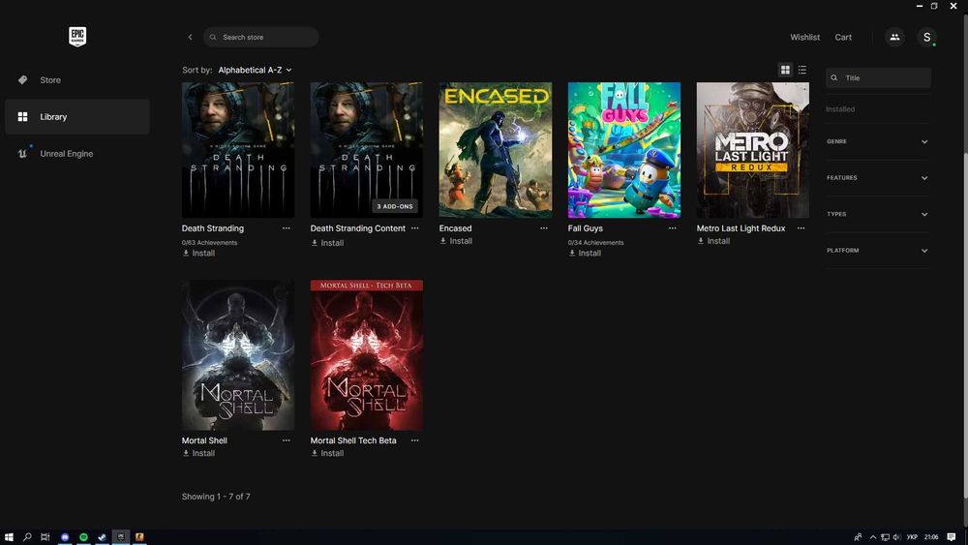Install Metro Last Light Redux

(713, 241)
